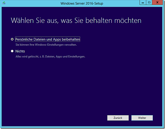Maximize the setup window
The width and height of the screenshot is (165, 129).
pos(149,2)
